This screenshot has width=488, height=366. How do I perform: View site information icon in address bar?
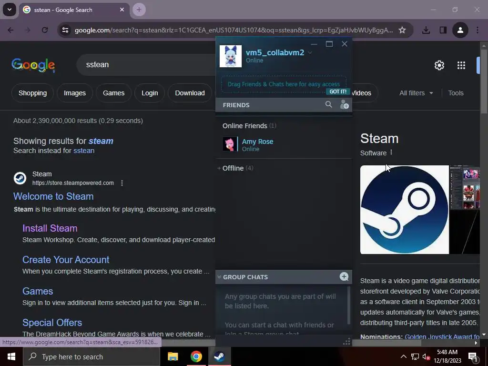(x=65, y=30)
